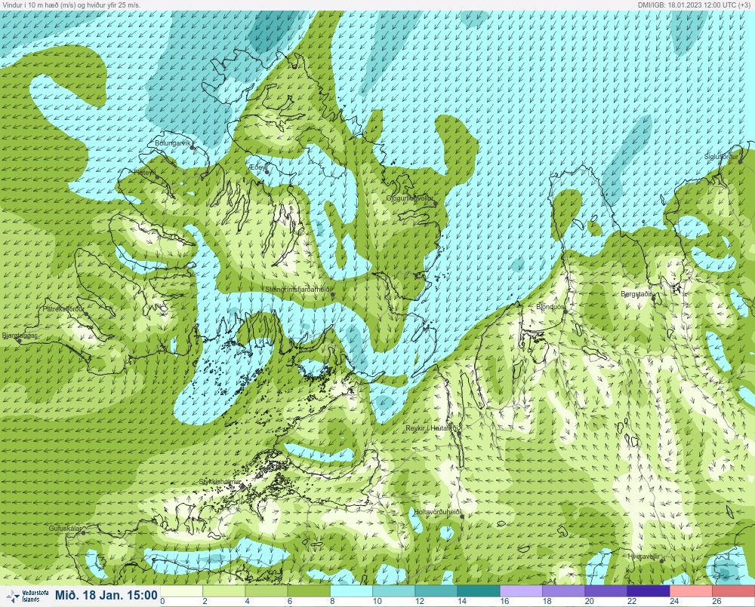755x607 pixels.
Task: Click the Gufuskálar station label
Action: pos(65,529)
